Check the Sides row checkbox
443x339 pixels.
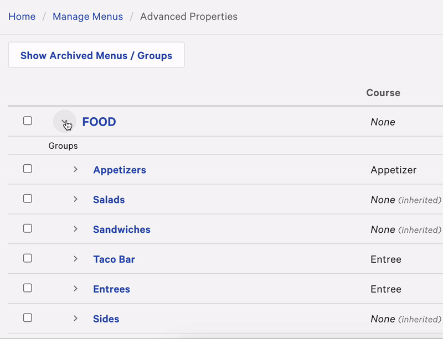click(x=28, y=318)
